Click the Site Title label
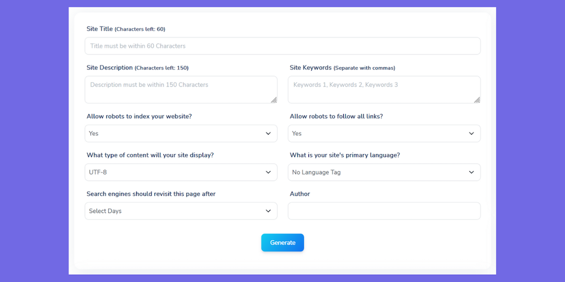This screenshot has width=565, height=282. 100,29
